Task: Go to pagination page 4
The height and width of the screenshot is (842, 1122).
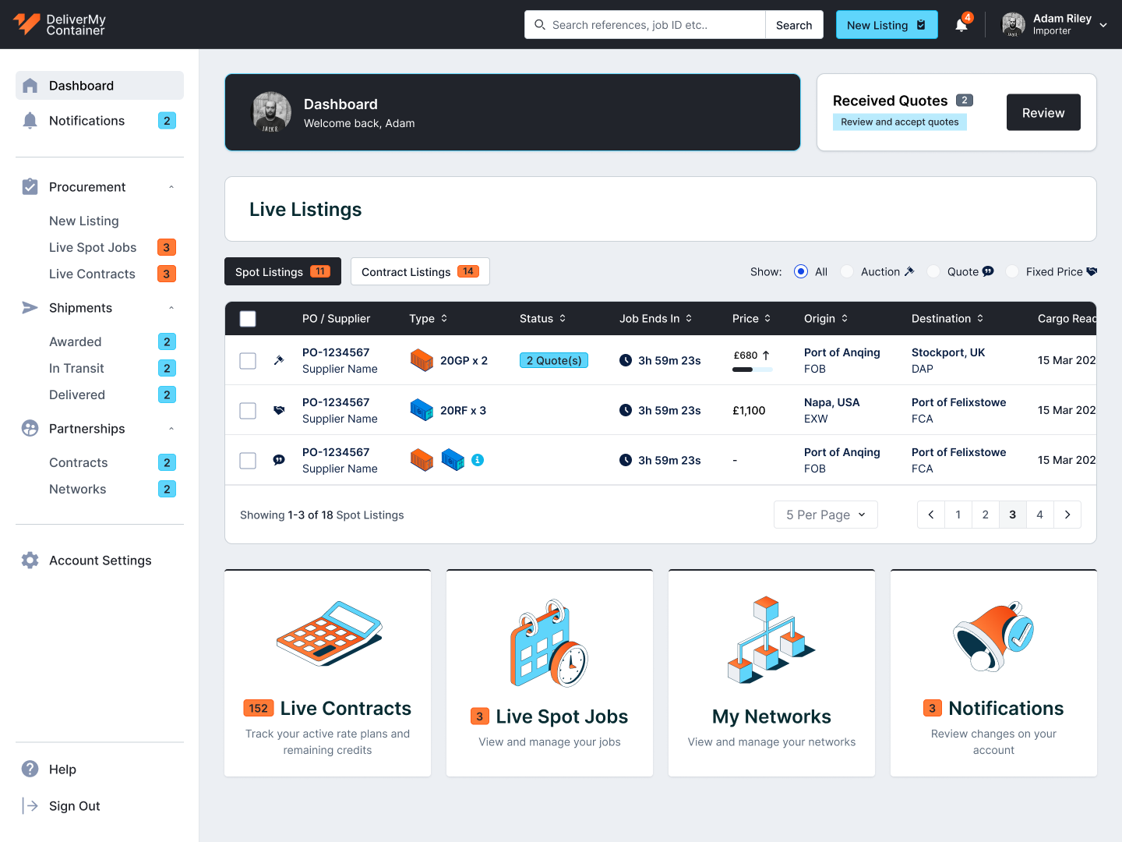Action: 1039,515
